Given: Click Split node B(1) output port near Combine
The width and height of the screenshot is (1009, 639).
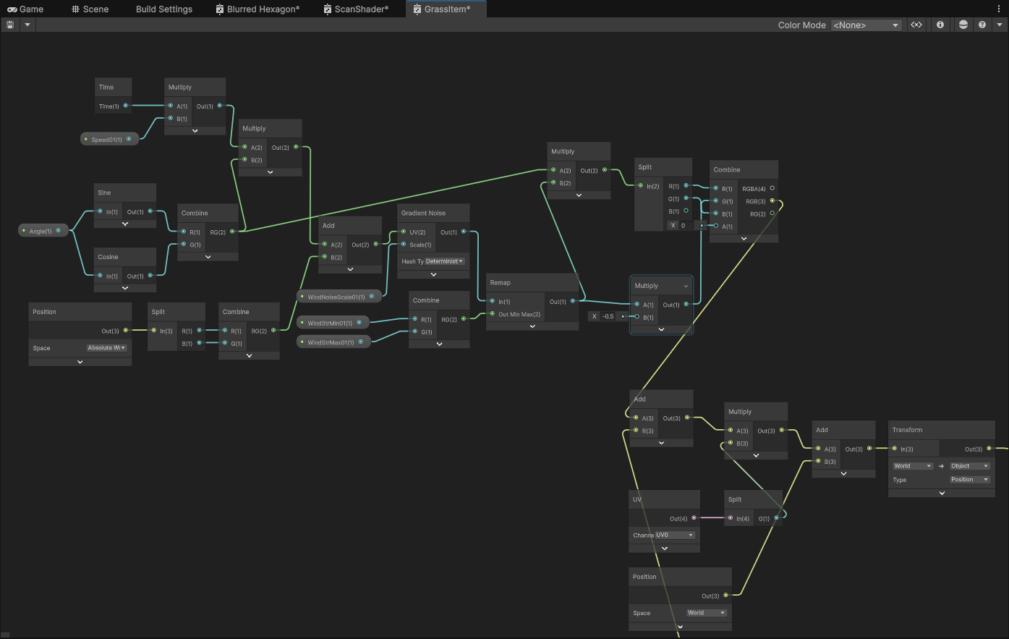Looking at the screenshot, I should (x=686, y=211).
